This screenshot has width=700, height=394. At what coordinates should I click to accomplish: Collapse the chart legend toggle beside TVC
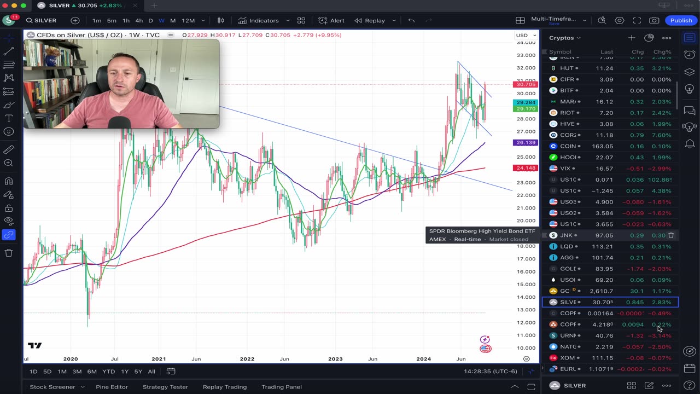pos(171,35)
